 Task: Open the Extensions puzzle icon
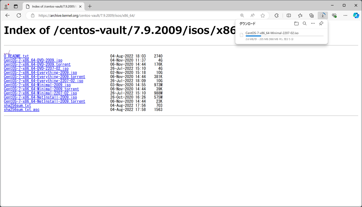[277, 16]
